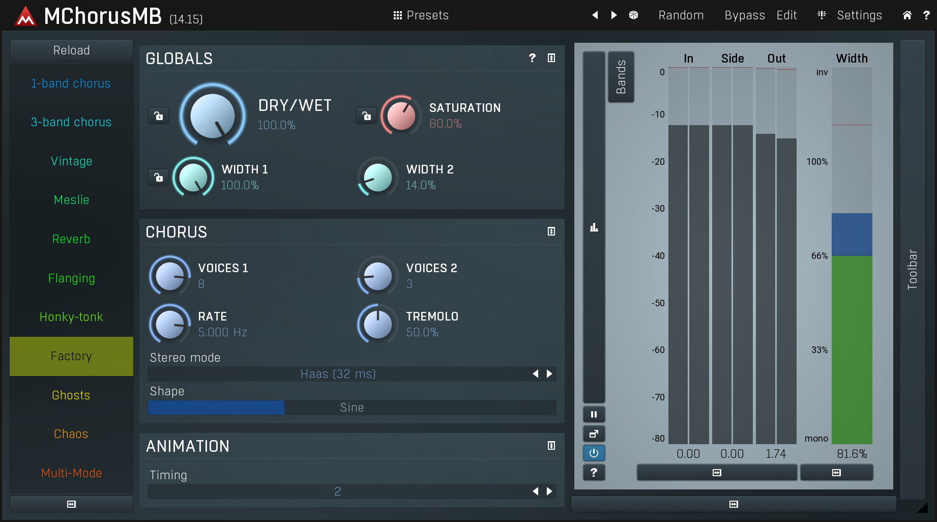Adjust the Shape slider bar
The height and width of the screenshot is (522, 937).
click(352, 408)
